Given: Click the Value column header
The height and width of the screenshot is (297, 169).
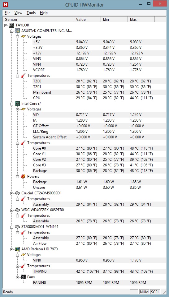Looking at the screenshot, I should (x=87, y=20).
